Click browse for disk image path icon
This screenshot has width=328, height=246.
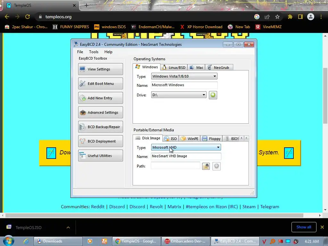206,166
